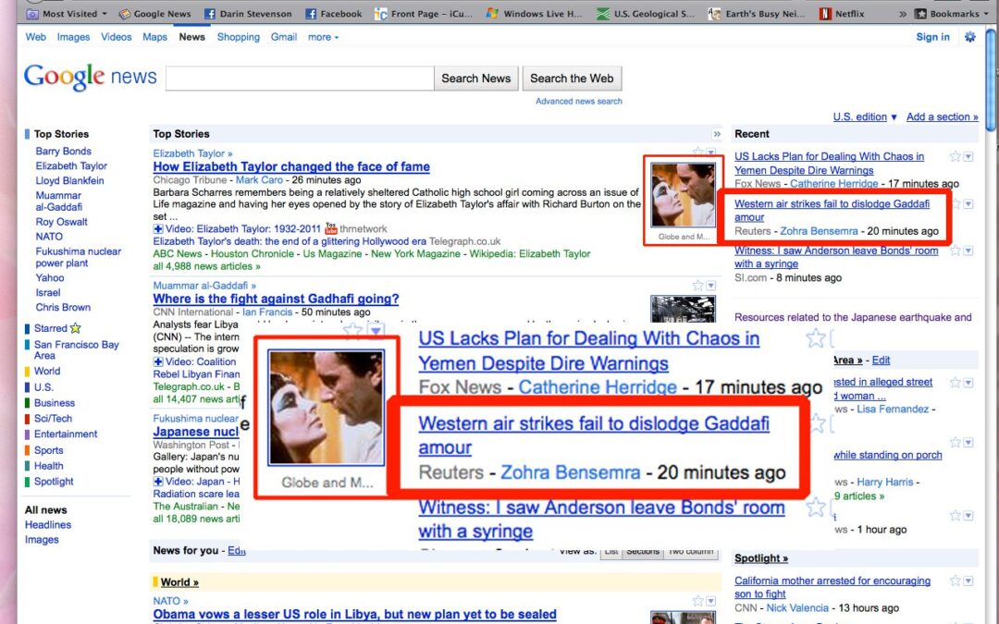Open Mark Caro author link

[259, 180]
